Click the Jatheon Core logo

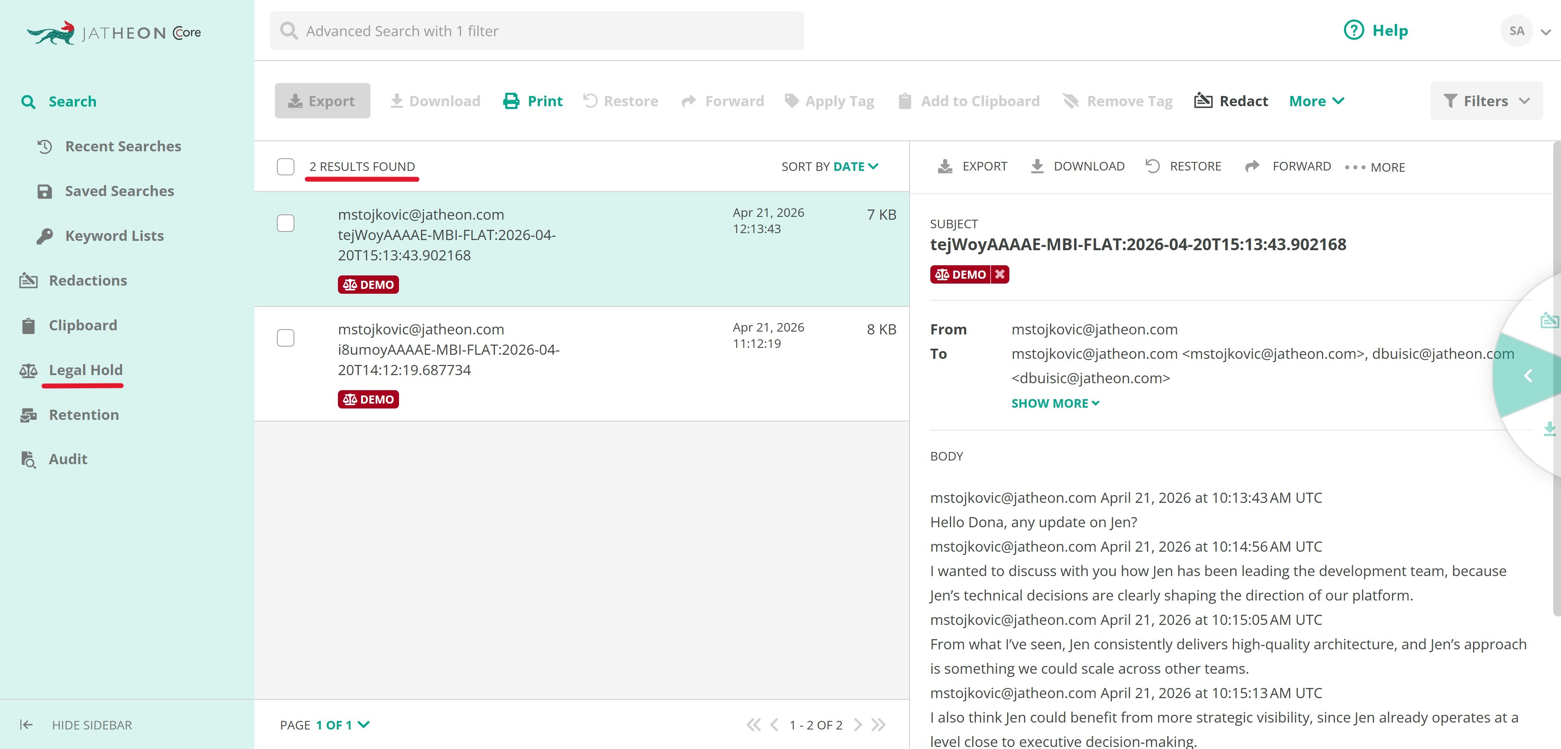pos(114,32)
